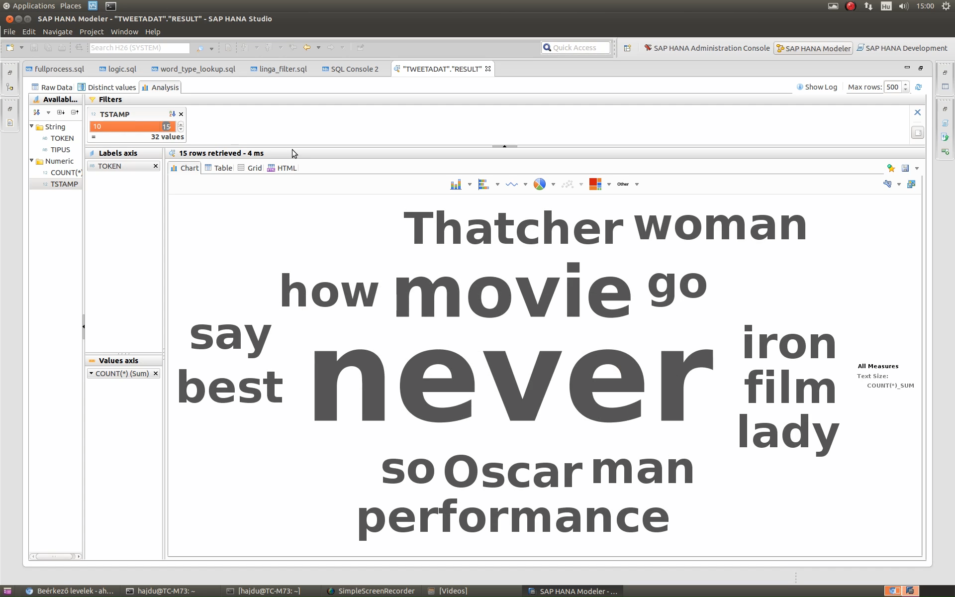Open dropdown next to pie chart
The height and width of the screenshot is (597, 955).
553,185
